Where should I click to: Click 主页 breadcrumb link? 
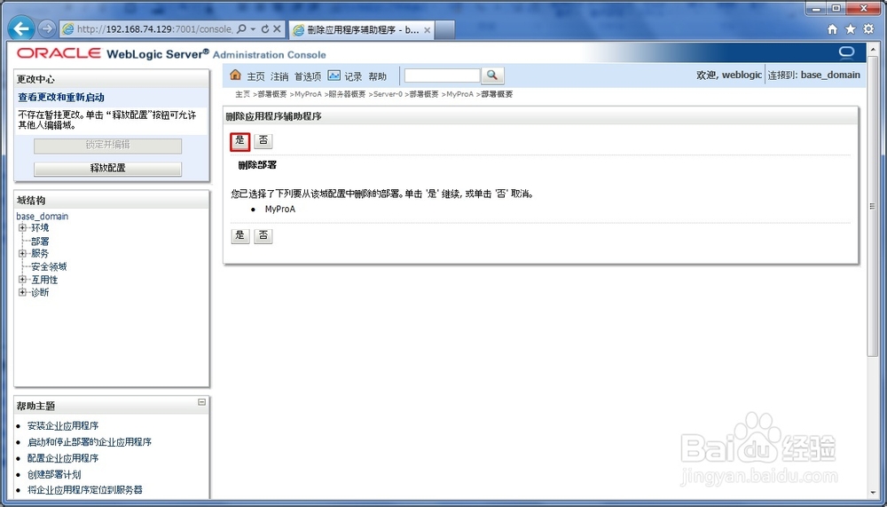tap(243, 94)
